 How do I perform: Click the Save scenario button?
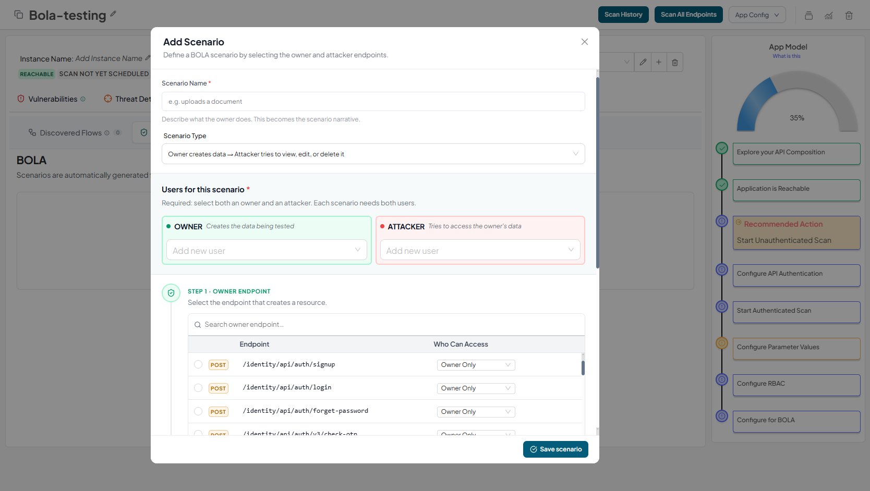pyautogui.click(x=555, y=449)
